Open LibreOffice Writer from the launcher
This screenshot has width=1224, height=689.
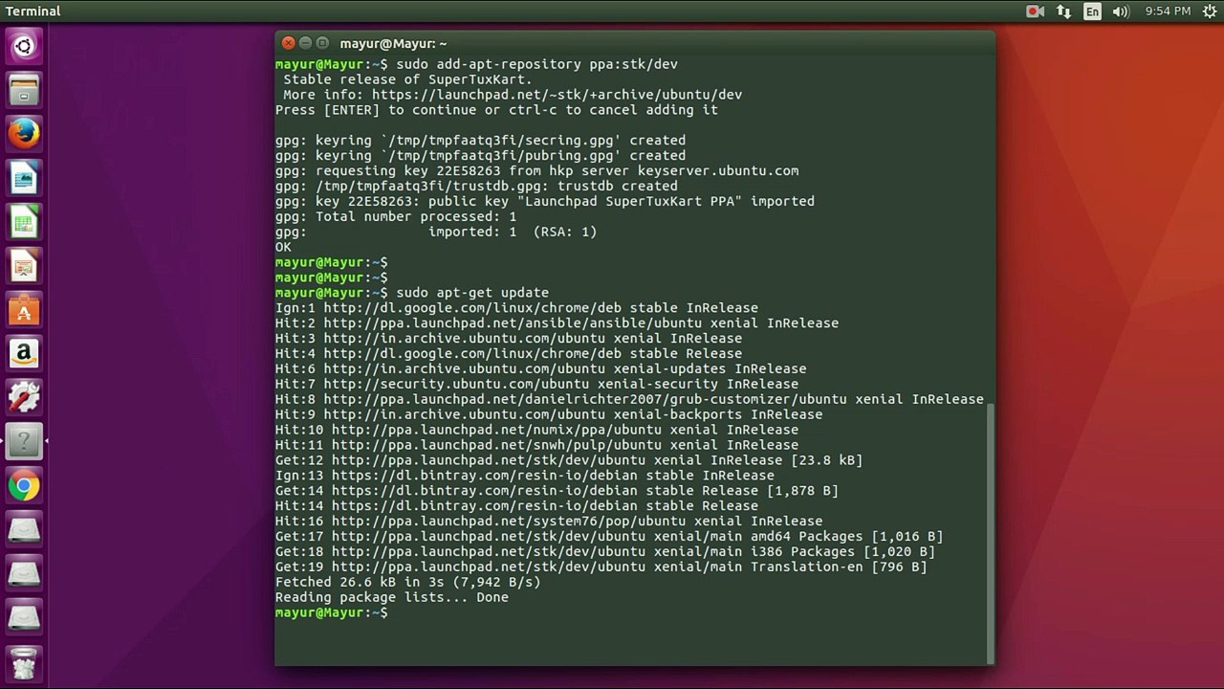click(x=24, y=179)
